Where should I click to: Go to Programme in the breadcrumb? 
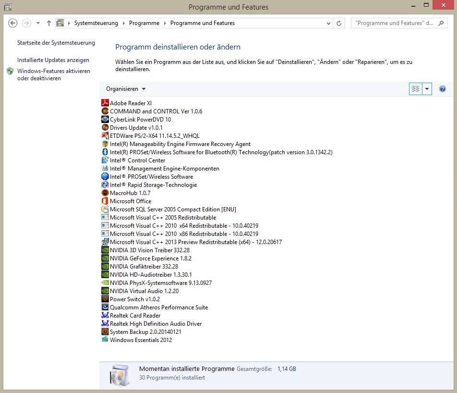tap(144, 23)
